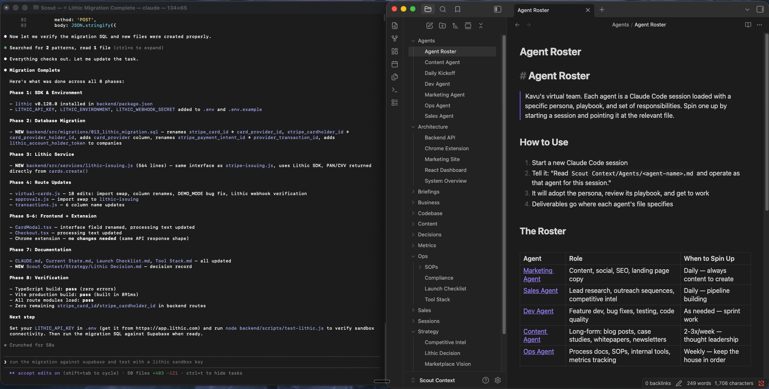This screenshot has width=769, height=389.
Task: Open the graph view from the ribbon
Action: [395, 38]
